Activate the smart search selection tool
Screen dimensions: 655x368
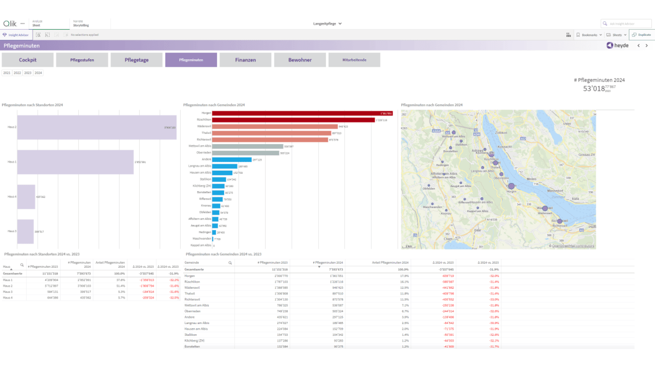[38, 35]
